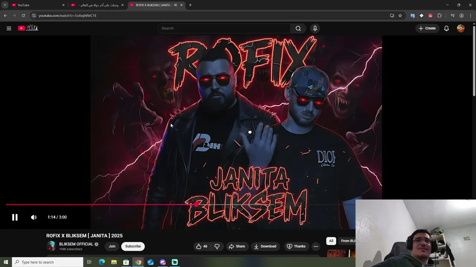This screenshot has width=476, height=267.
Task: Click the address bar URL
Action: (67, 16)
